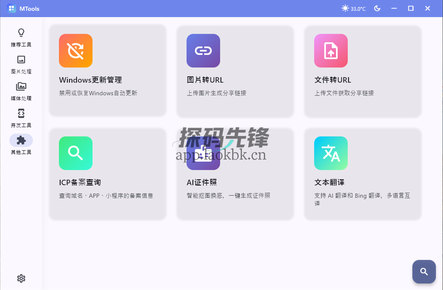Open the settings gear at sidebar bottom
Viewport: 443px width, 290px height.
click(21, 278)
